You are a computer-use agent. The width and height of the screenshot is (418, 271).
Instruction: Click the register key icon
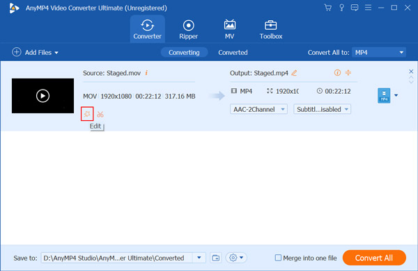[x=341, y=8]
